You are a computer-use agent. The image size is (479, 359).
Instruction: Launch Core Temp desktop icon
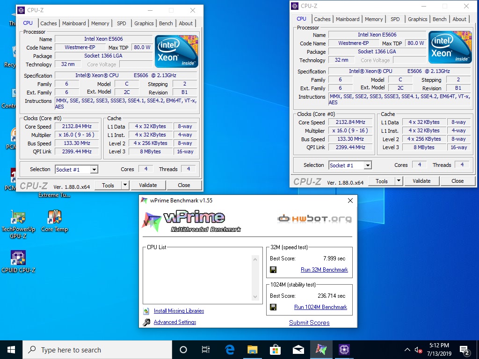coord(54,221)
